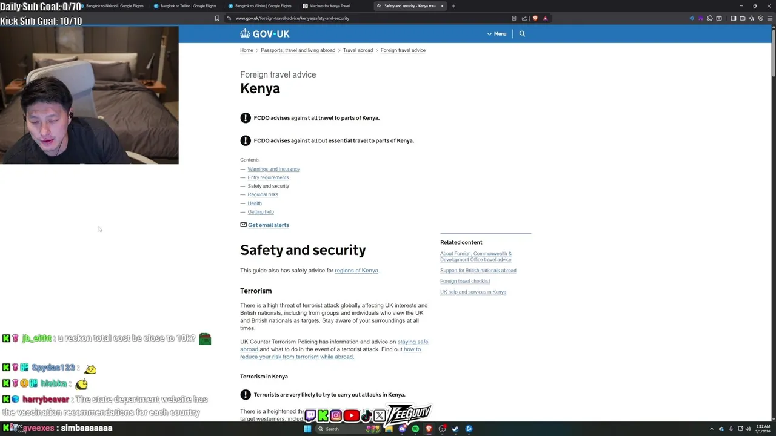Open the Foreign travel checklist link
The image size is (776, 436).
pyautogui.click(x=465, y=281)
